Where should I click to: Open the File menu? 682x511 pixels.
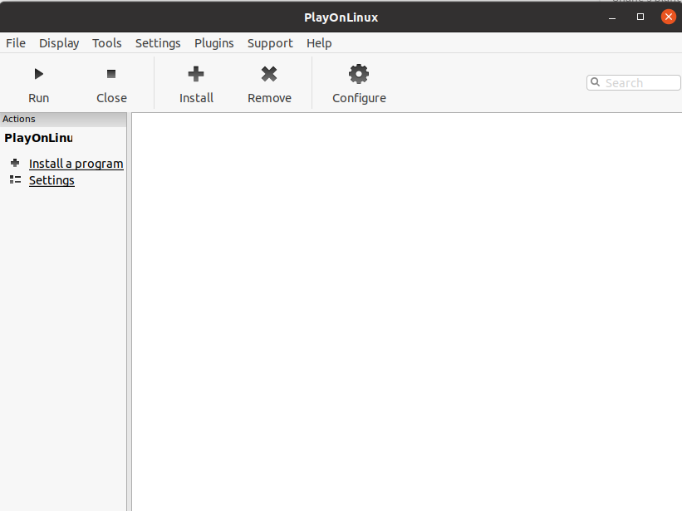point(16,43)
